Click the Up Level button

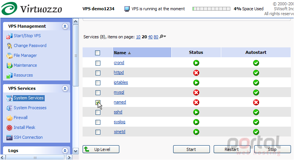click(101, 149)
